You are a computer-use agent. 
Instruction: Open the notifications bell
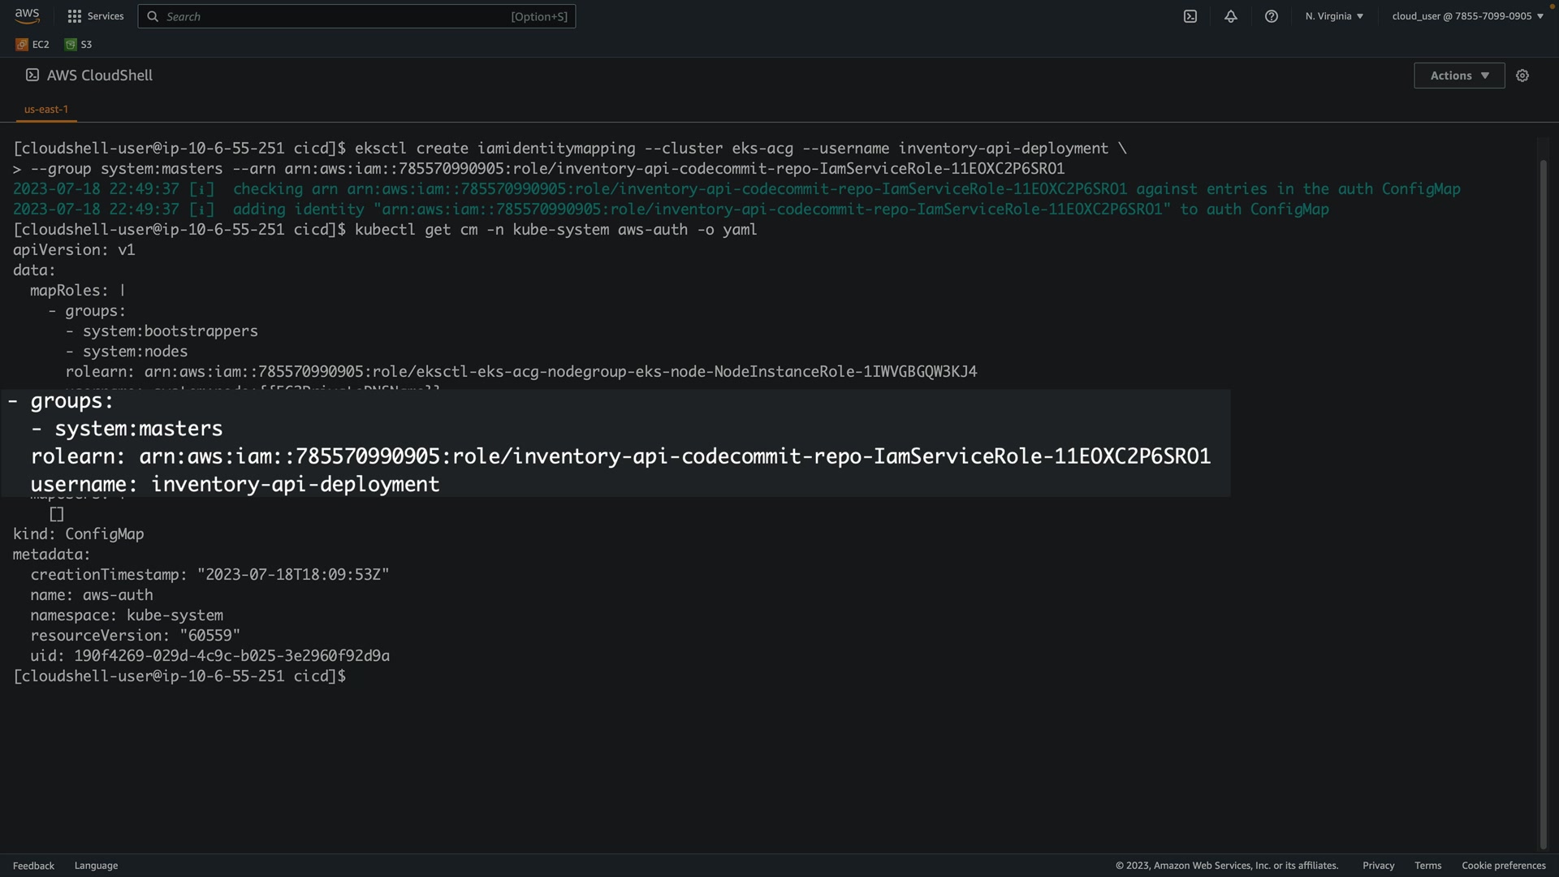(1231, 16)
